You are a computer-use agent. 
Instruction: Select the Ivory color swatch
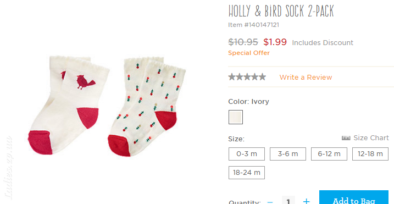[x=236, y=117]
